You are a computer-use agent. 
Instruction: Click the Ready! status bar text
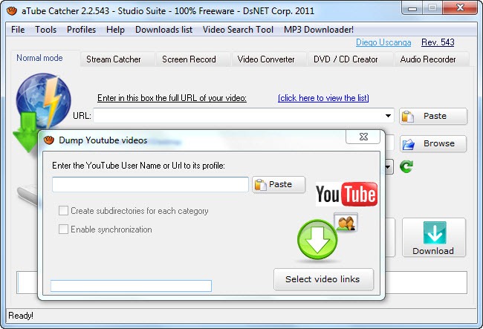[x=21, y=316]
